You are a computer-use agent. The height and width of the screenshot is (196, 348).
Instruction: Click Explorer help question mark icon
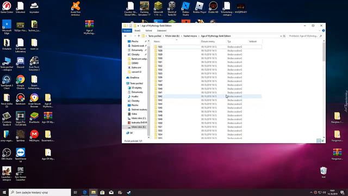[324, 30]
